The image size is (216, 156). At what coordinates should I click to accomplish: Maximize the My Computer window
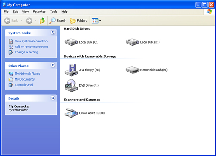pos(205,5)
